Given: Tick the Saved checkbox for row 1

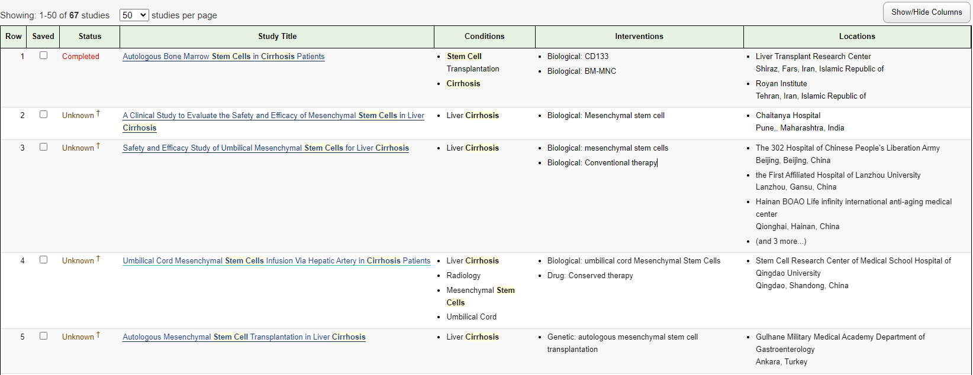Looking at the screenshot, I should coord(43,56).
